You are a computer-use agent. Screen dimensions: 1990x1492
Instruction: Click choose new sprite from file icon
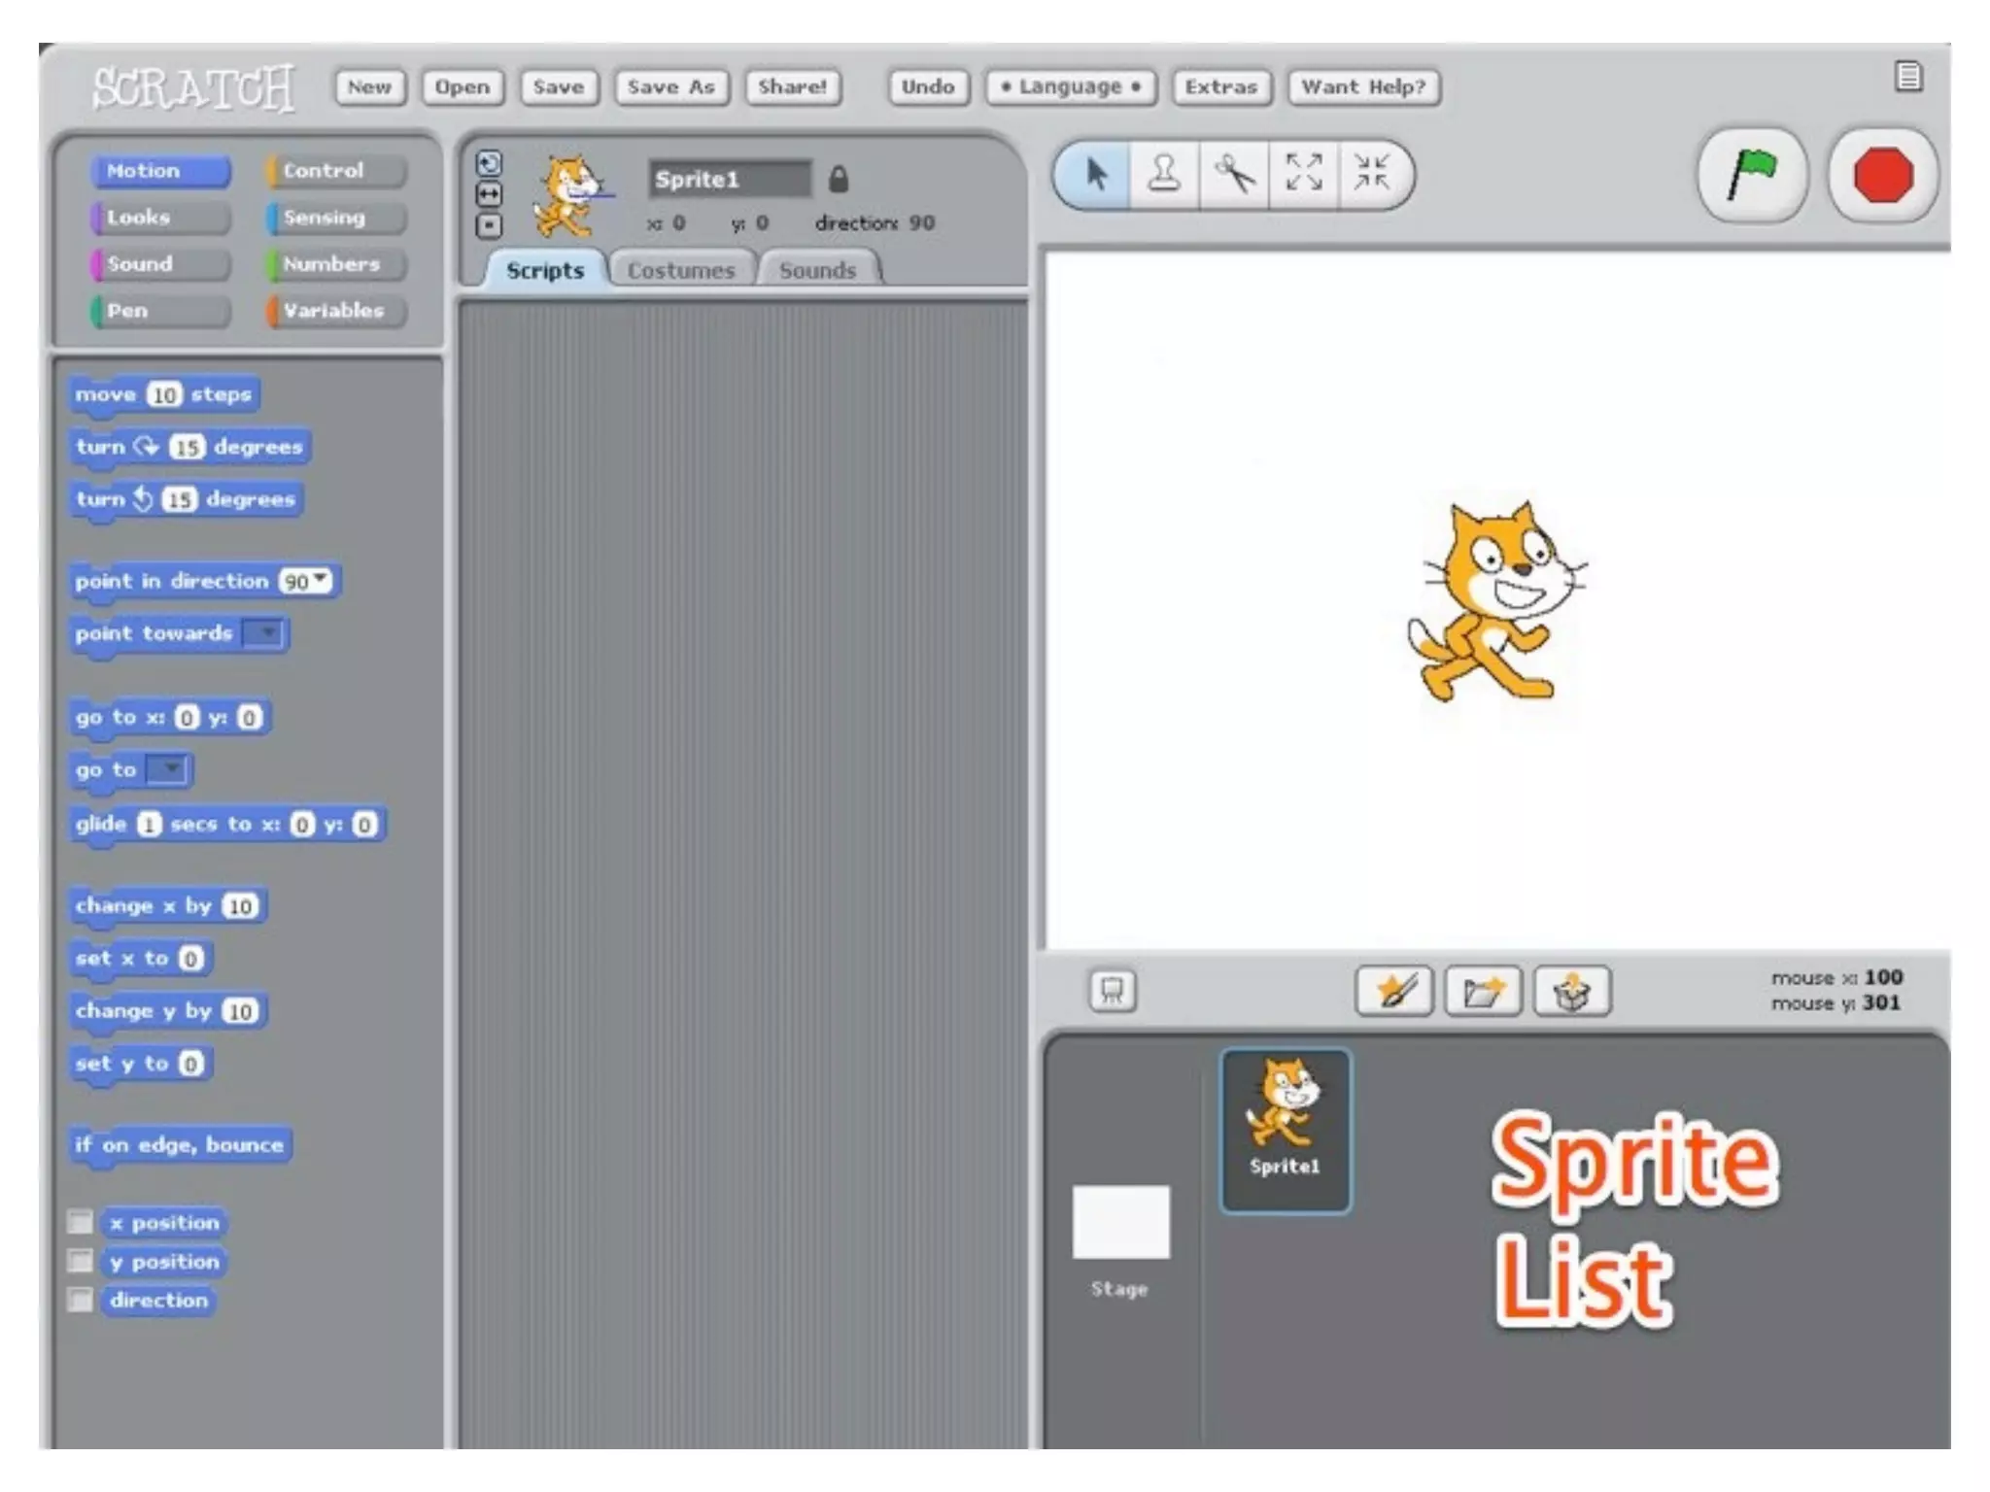[1483, 992]
